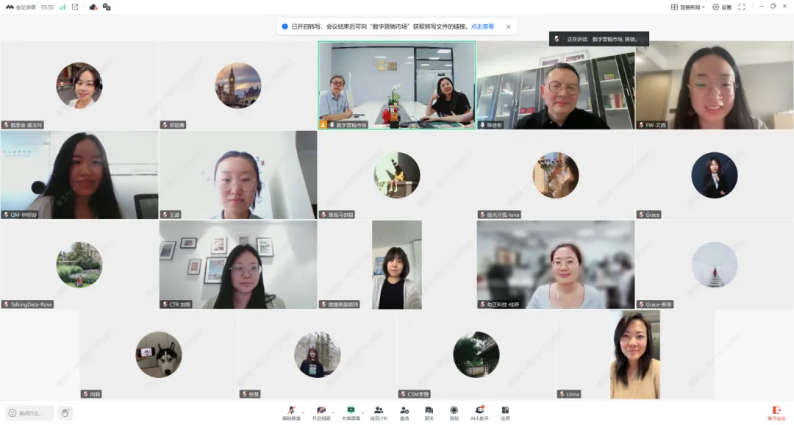Click the 邀请 invite icon

(x=404, y=413)
